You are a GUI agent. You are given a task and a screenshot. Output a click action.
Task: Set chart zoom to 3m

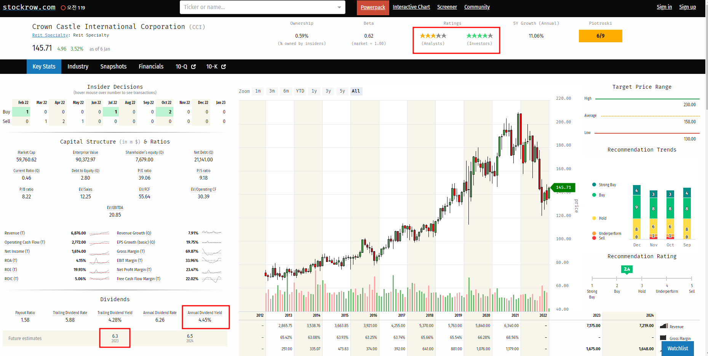point(272,91)
